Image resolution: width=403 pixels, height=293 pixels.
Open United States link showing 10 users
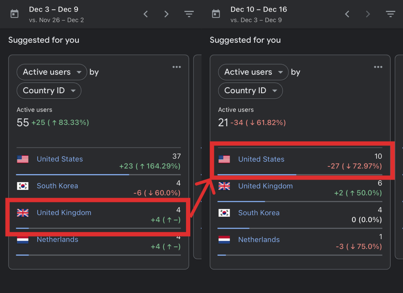261,159
